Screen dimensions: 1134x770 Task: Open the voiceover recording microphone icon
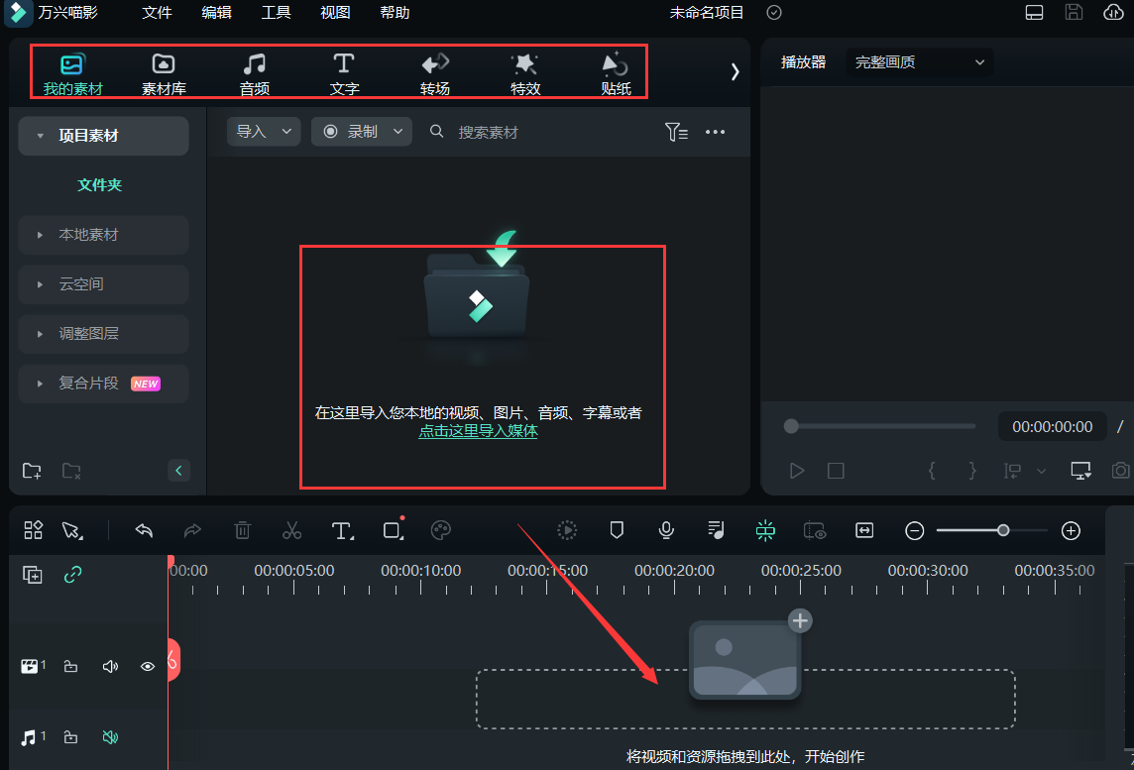666,530
